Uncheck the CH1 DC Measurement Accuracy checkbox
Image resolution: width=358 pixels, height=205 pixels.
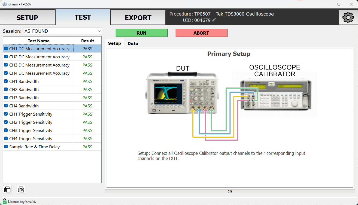[6, 49]
